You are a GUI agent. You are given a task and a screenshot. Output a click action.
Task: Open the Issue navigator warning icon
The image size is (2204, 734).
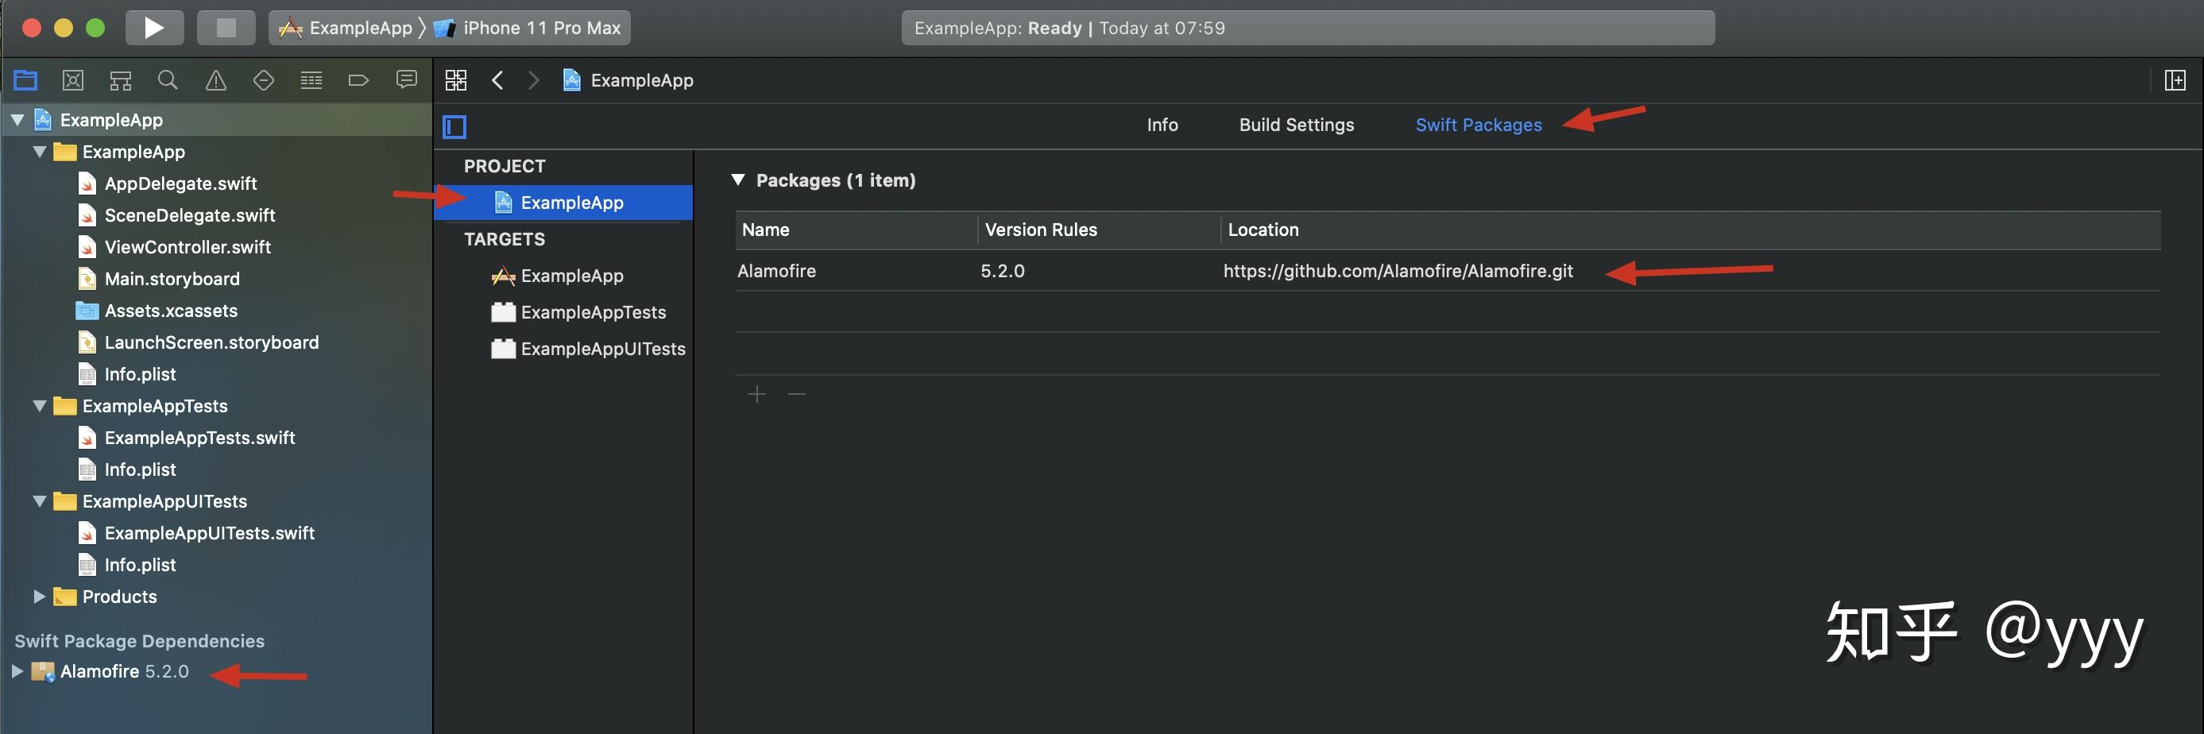[x=215, y=80]
